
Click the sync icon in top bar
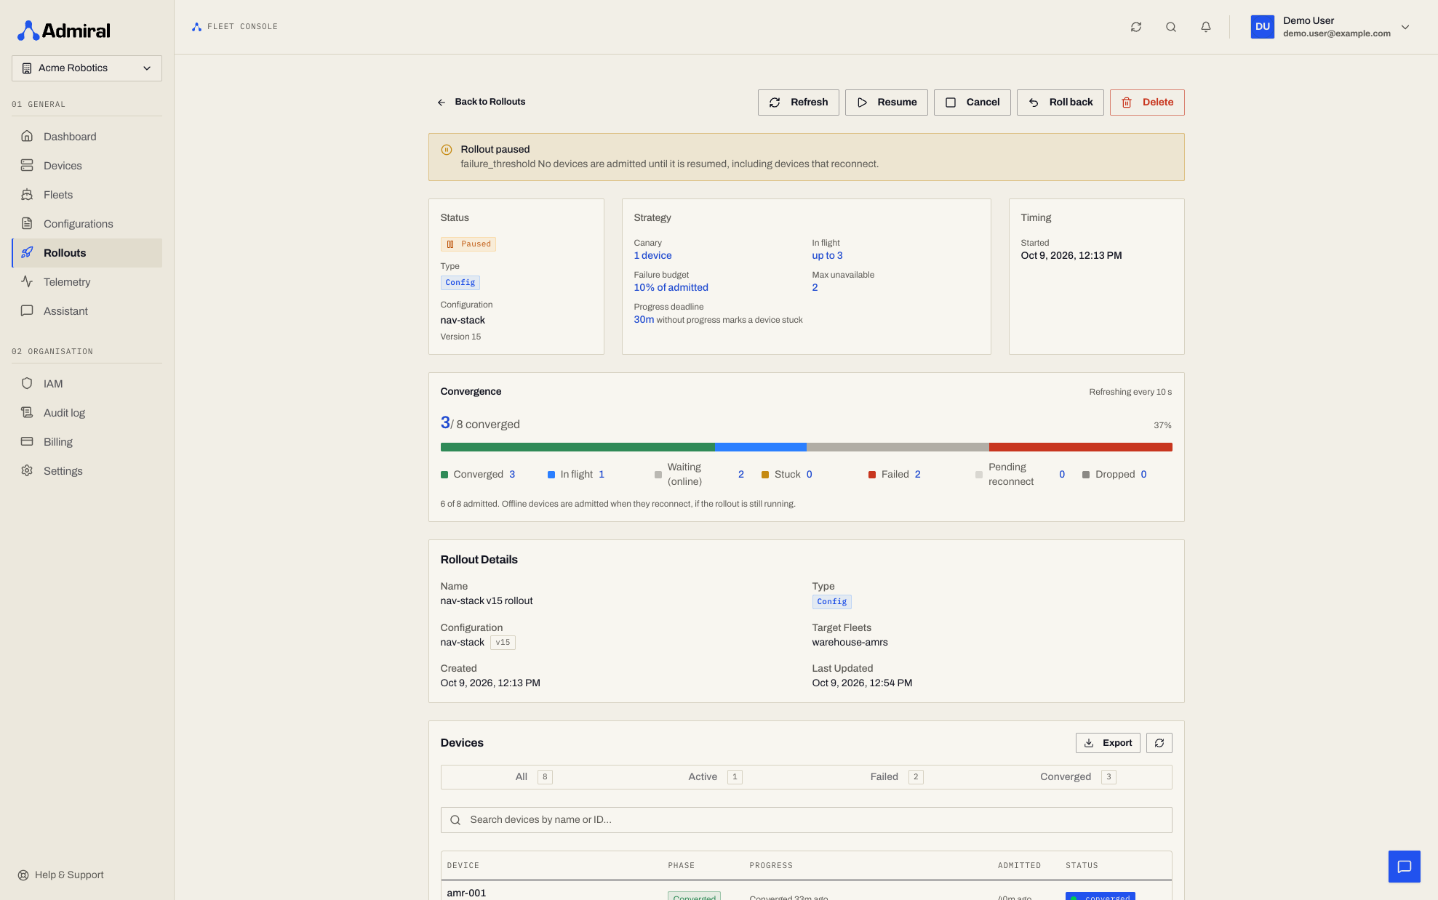coord(1136,27)
